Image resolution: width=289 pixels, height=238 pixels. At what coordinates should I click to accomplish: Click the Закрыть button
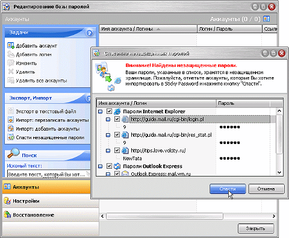pos(256,228)
